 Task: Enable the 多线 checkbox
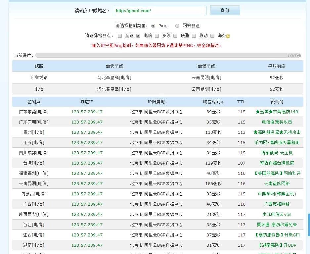pos(157,36)
